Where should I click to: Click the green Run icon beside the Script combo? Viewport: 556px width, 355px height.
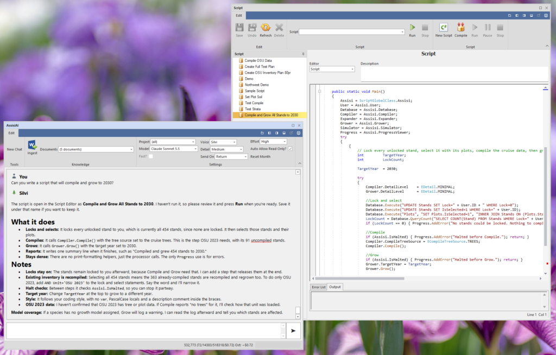(x=413, y=27)
